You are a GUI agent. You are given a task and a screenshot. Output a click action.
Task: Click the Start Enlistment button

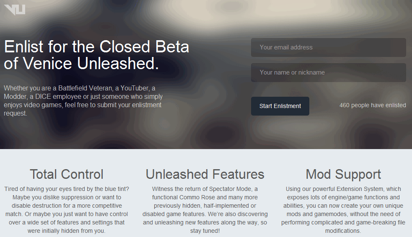coord(280,106)
